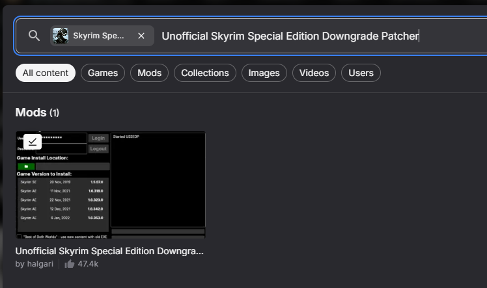Click the Mods (1) results heading
This screenshot has height=288, width=487.
37,112
